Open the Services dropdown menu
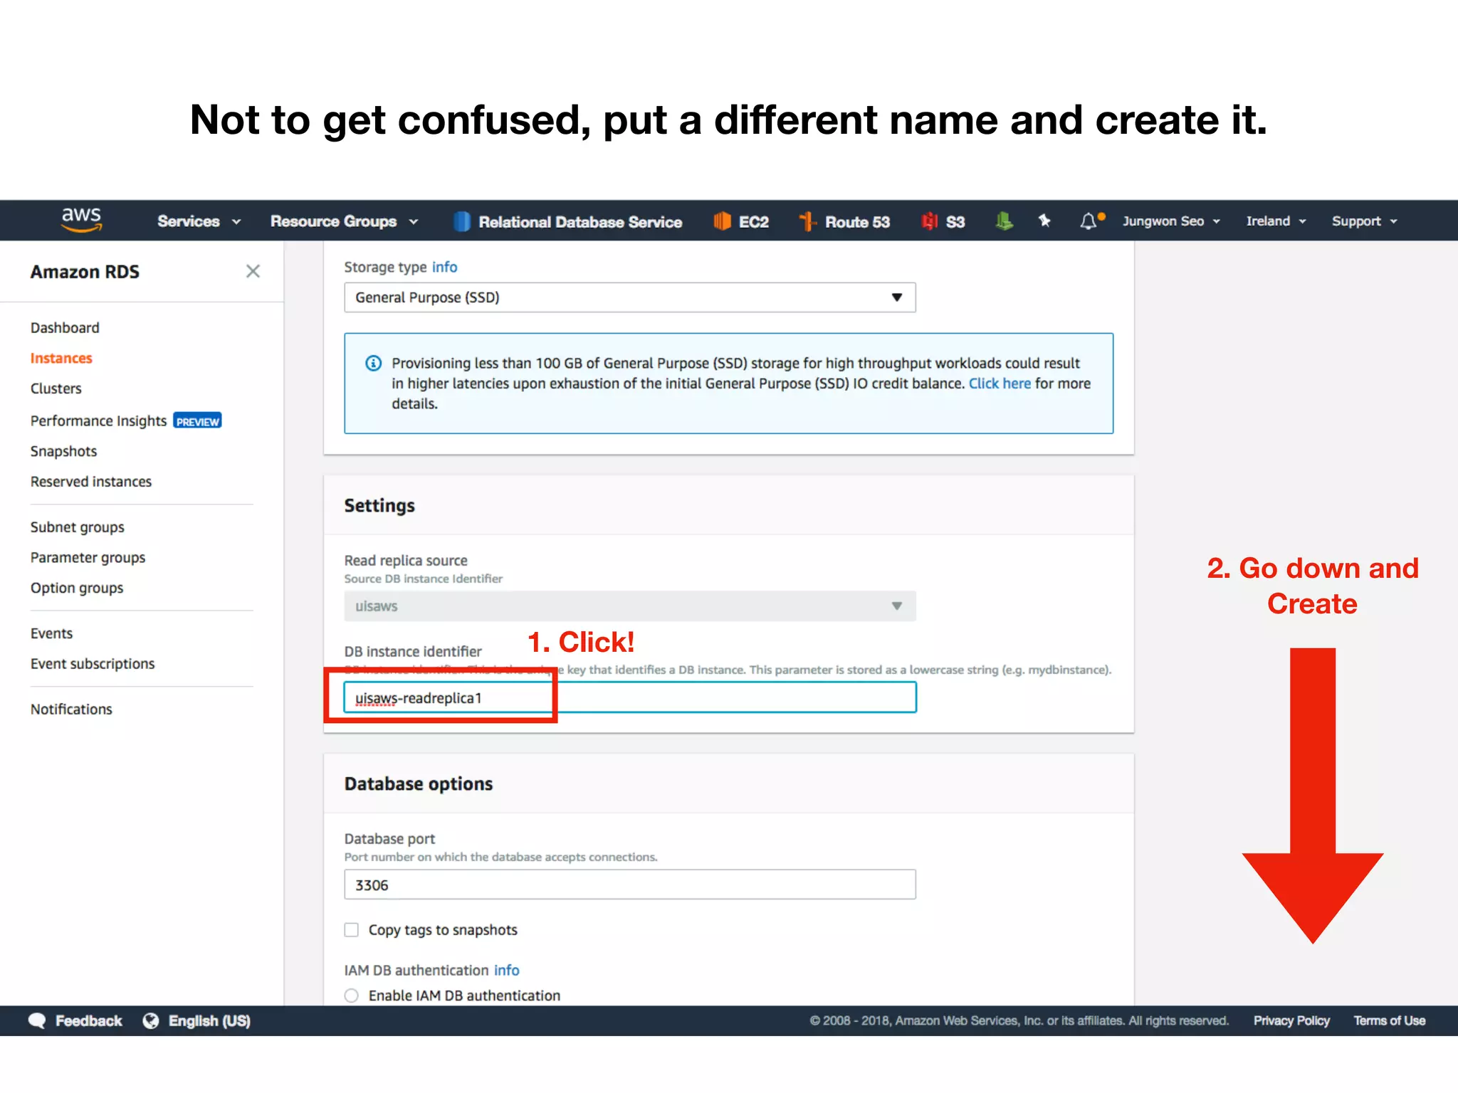This screenshot has height=1093, width=1458. tap(199, 221)
